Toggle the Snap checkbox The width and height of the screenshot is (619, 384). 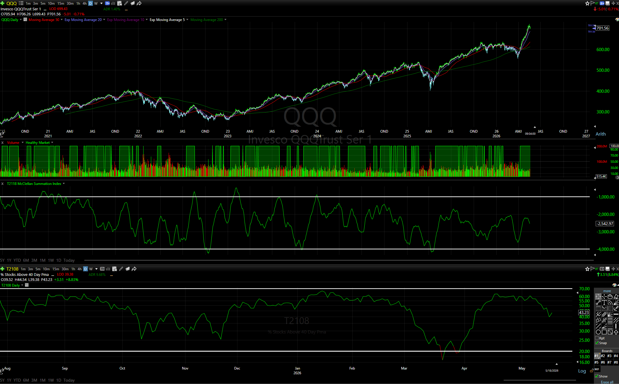[x=597, y=343]
